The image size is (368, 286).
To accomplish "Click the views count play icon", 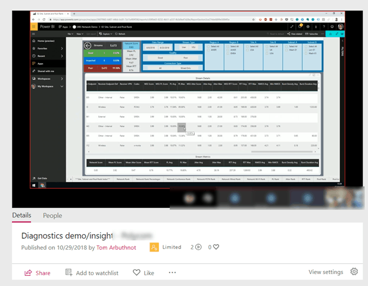I will 197,247.
